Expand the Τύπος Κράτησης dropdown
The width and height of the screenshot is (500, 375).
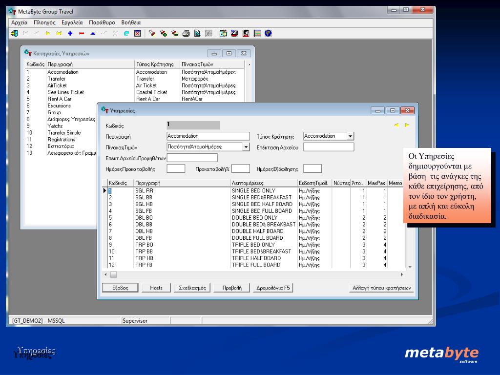tap(350, 136)
